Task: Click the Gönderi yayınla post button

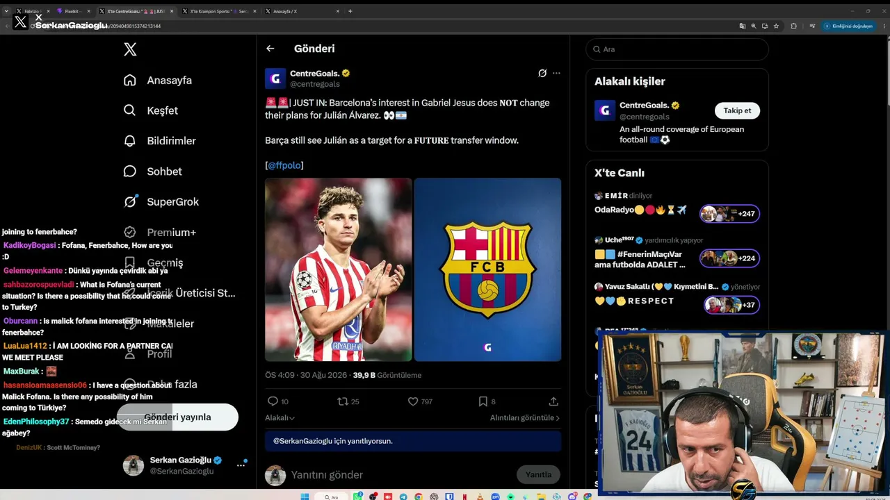Action: [x=177, y=417]
